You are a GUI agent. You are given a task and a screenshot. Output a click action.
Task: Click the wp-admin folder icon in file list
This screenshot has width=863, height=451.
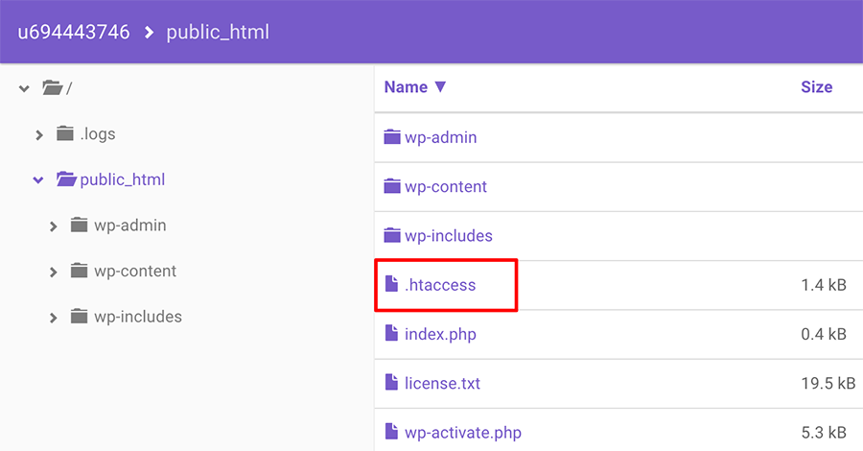click(391, 137)
